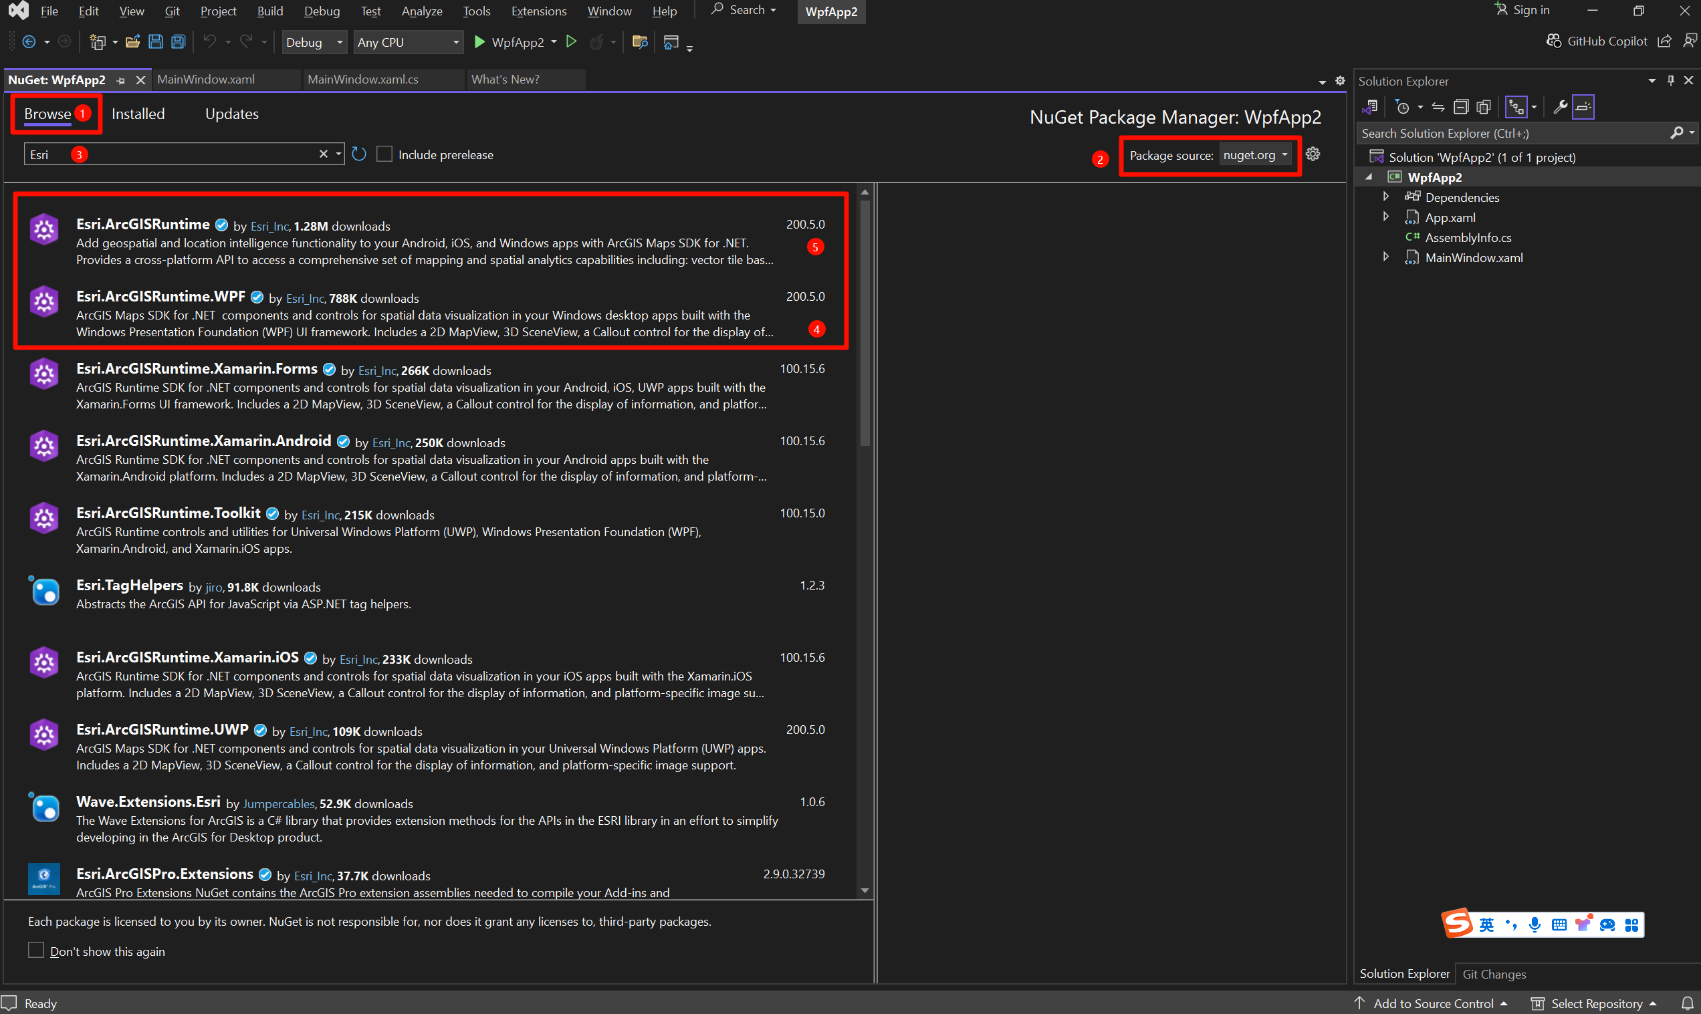The width and height of the screenshot is (1701, 1014).
Task: Collapse the WpfApp2 project node
Action: click(1369, 177)
